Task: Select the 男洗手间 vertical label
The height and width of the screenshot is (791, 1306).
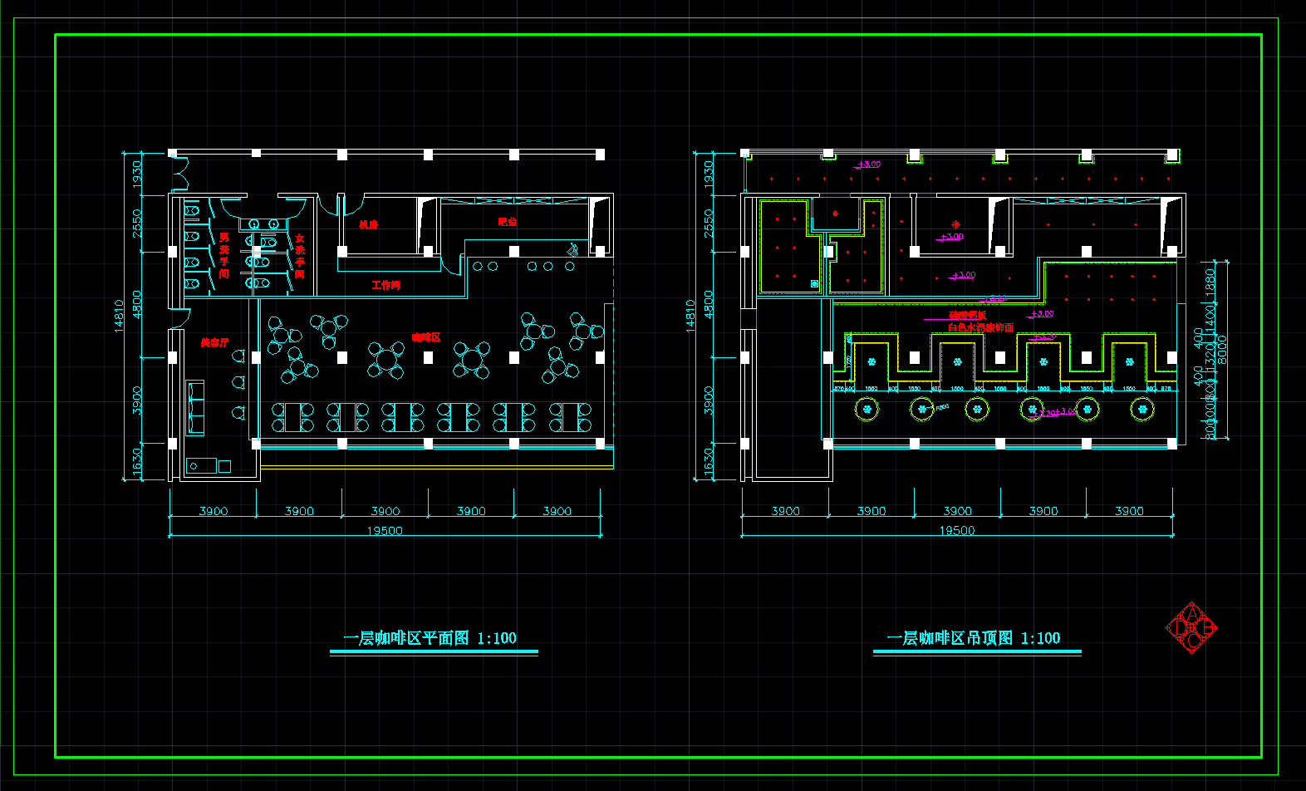Action: [x=223, y=256]
